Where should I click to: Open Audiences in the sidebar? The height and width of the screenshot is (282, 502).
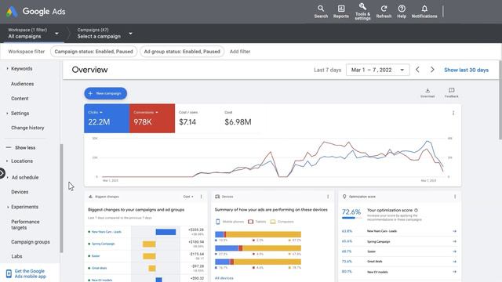(x=23, y=84)
